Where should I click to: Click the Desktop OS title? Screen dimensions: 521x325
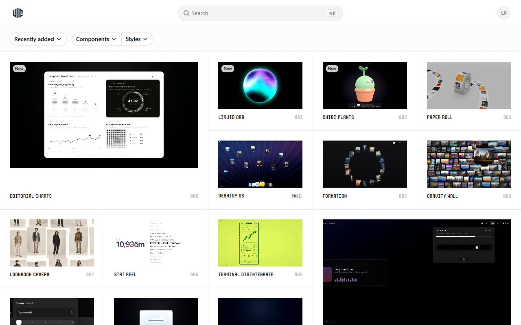(x=231, y=196)
